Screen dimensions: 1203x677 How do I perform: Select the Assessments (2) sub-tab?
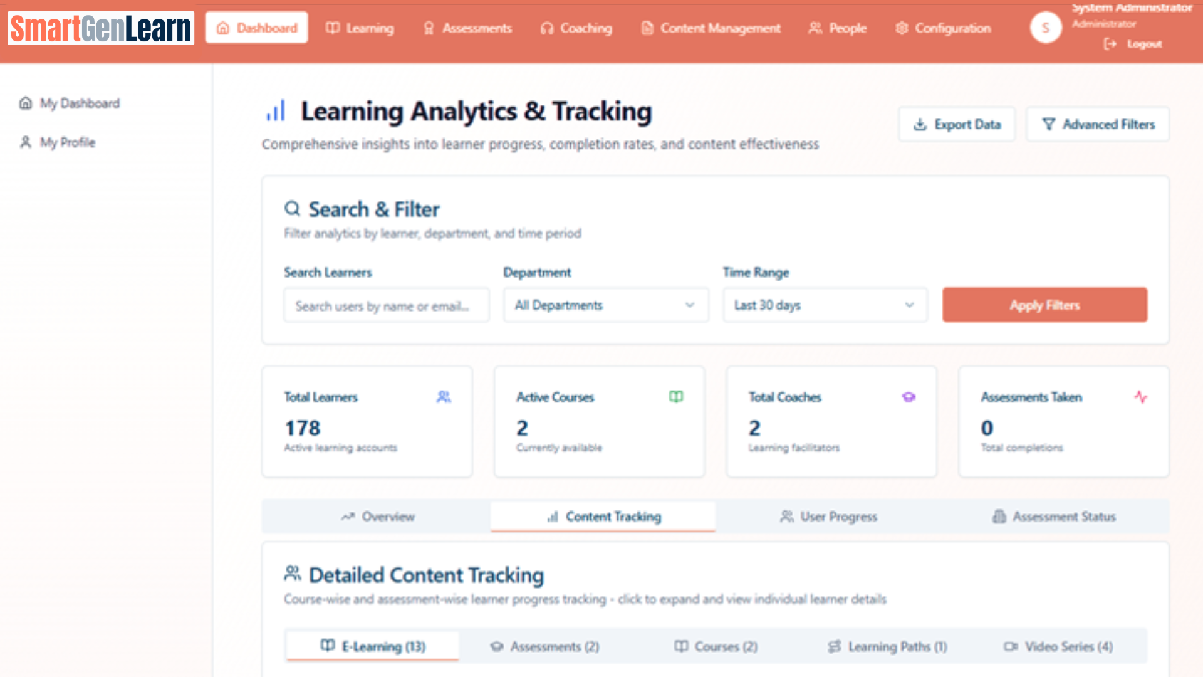point(544,646)
